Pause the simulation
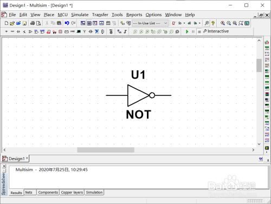Image resolution: width=271 pixels, height=204 pixels. click(193, 31)
